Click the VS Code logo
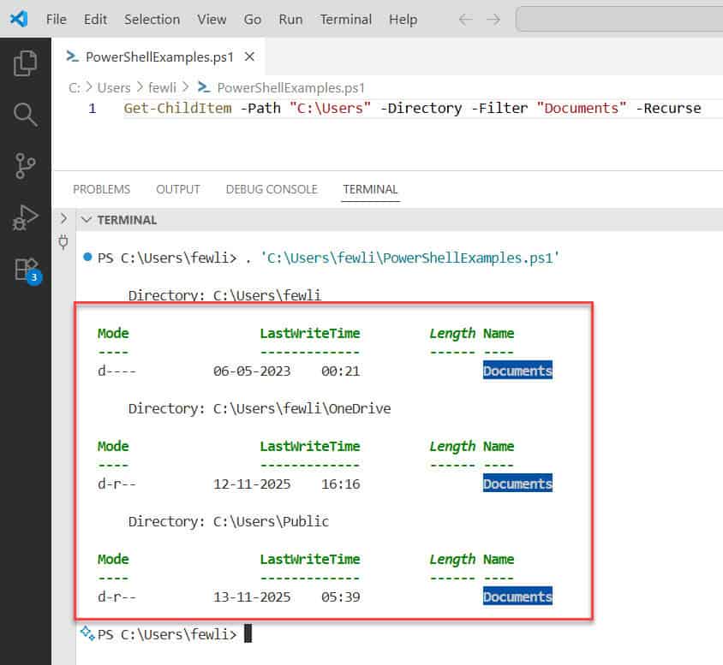The width and height of the screenshot is (723, 665). pyautogui.click(x=19, y=19)
